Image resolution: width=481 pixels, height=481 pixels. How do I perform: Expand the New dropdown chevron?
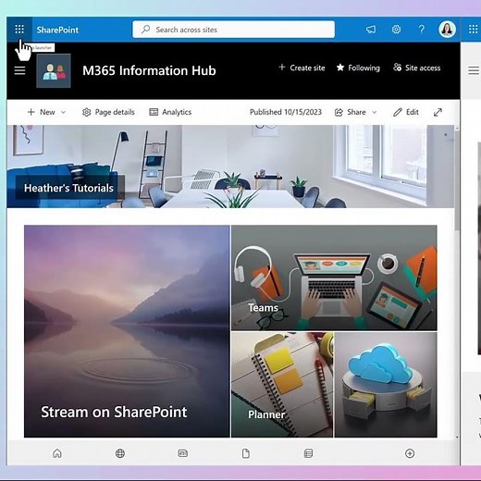tap(63, 112)
